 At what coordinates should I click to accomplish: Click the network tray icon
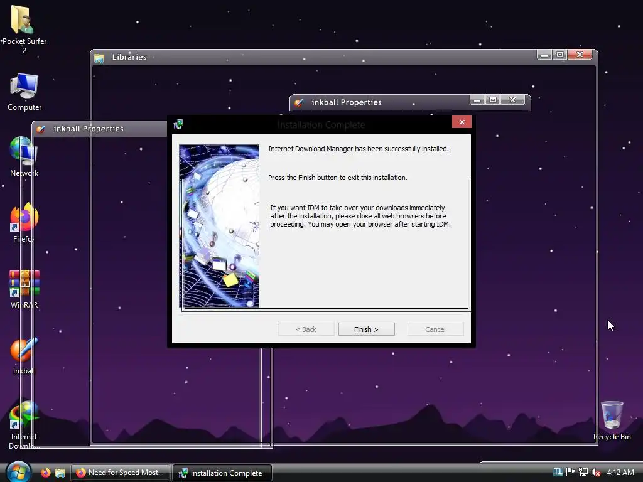pos(583,472)
